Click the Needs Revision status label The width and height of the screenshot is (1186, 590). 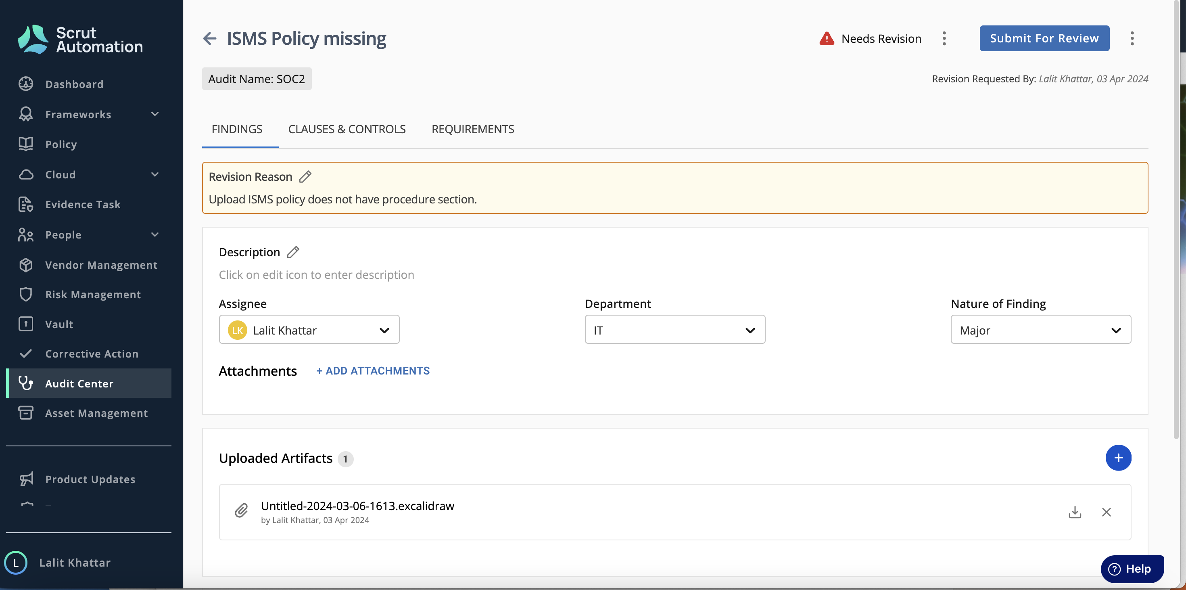coord(881,38)
